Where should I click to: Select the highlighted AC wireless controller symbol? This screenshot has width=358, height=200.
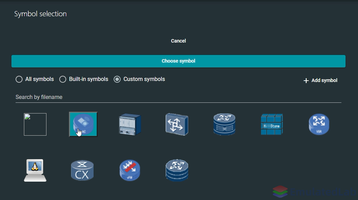[83, 124]
